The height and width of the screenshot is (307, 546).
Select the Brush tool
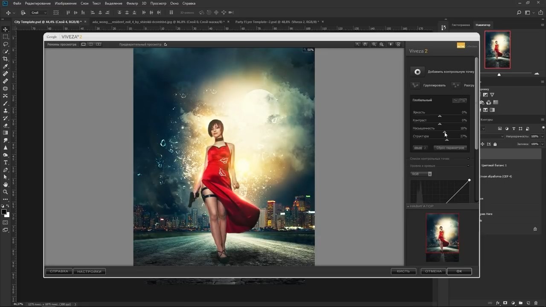[6, 103]
